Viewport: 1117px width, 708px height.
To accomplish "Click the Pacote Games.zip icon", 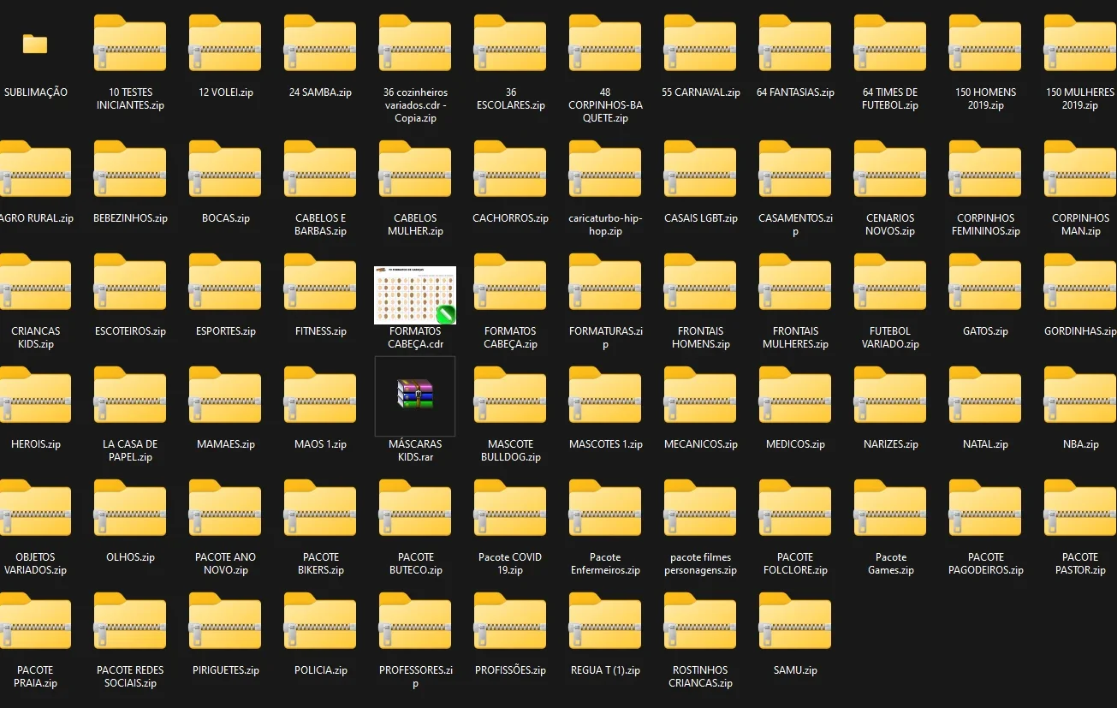I will (x=890, y=508).
